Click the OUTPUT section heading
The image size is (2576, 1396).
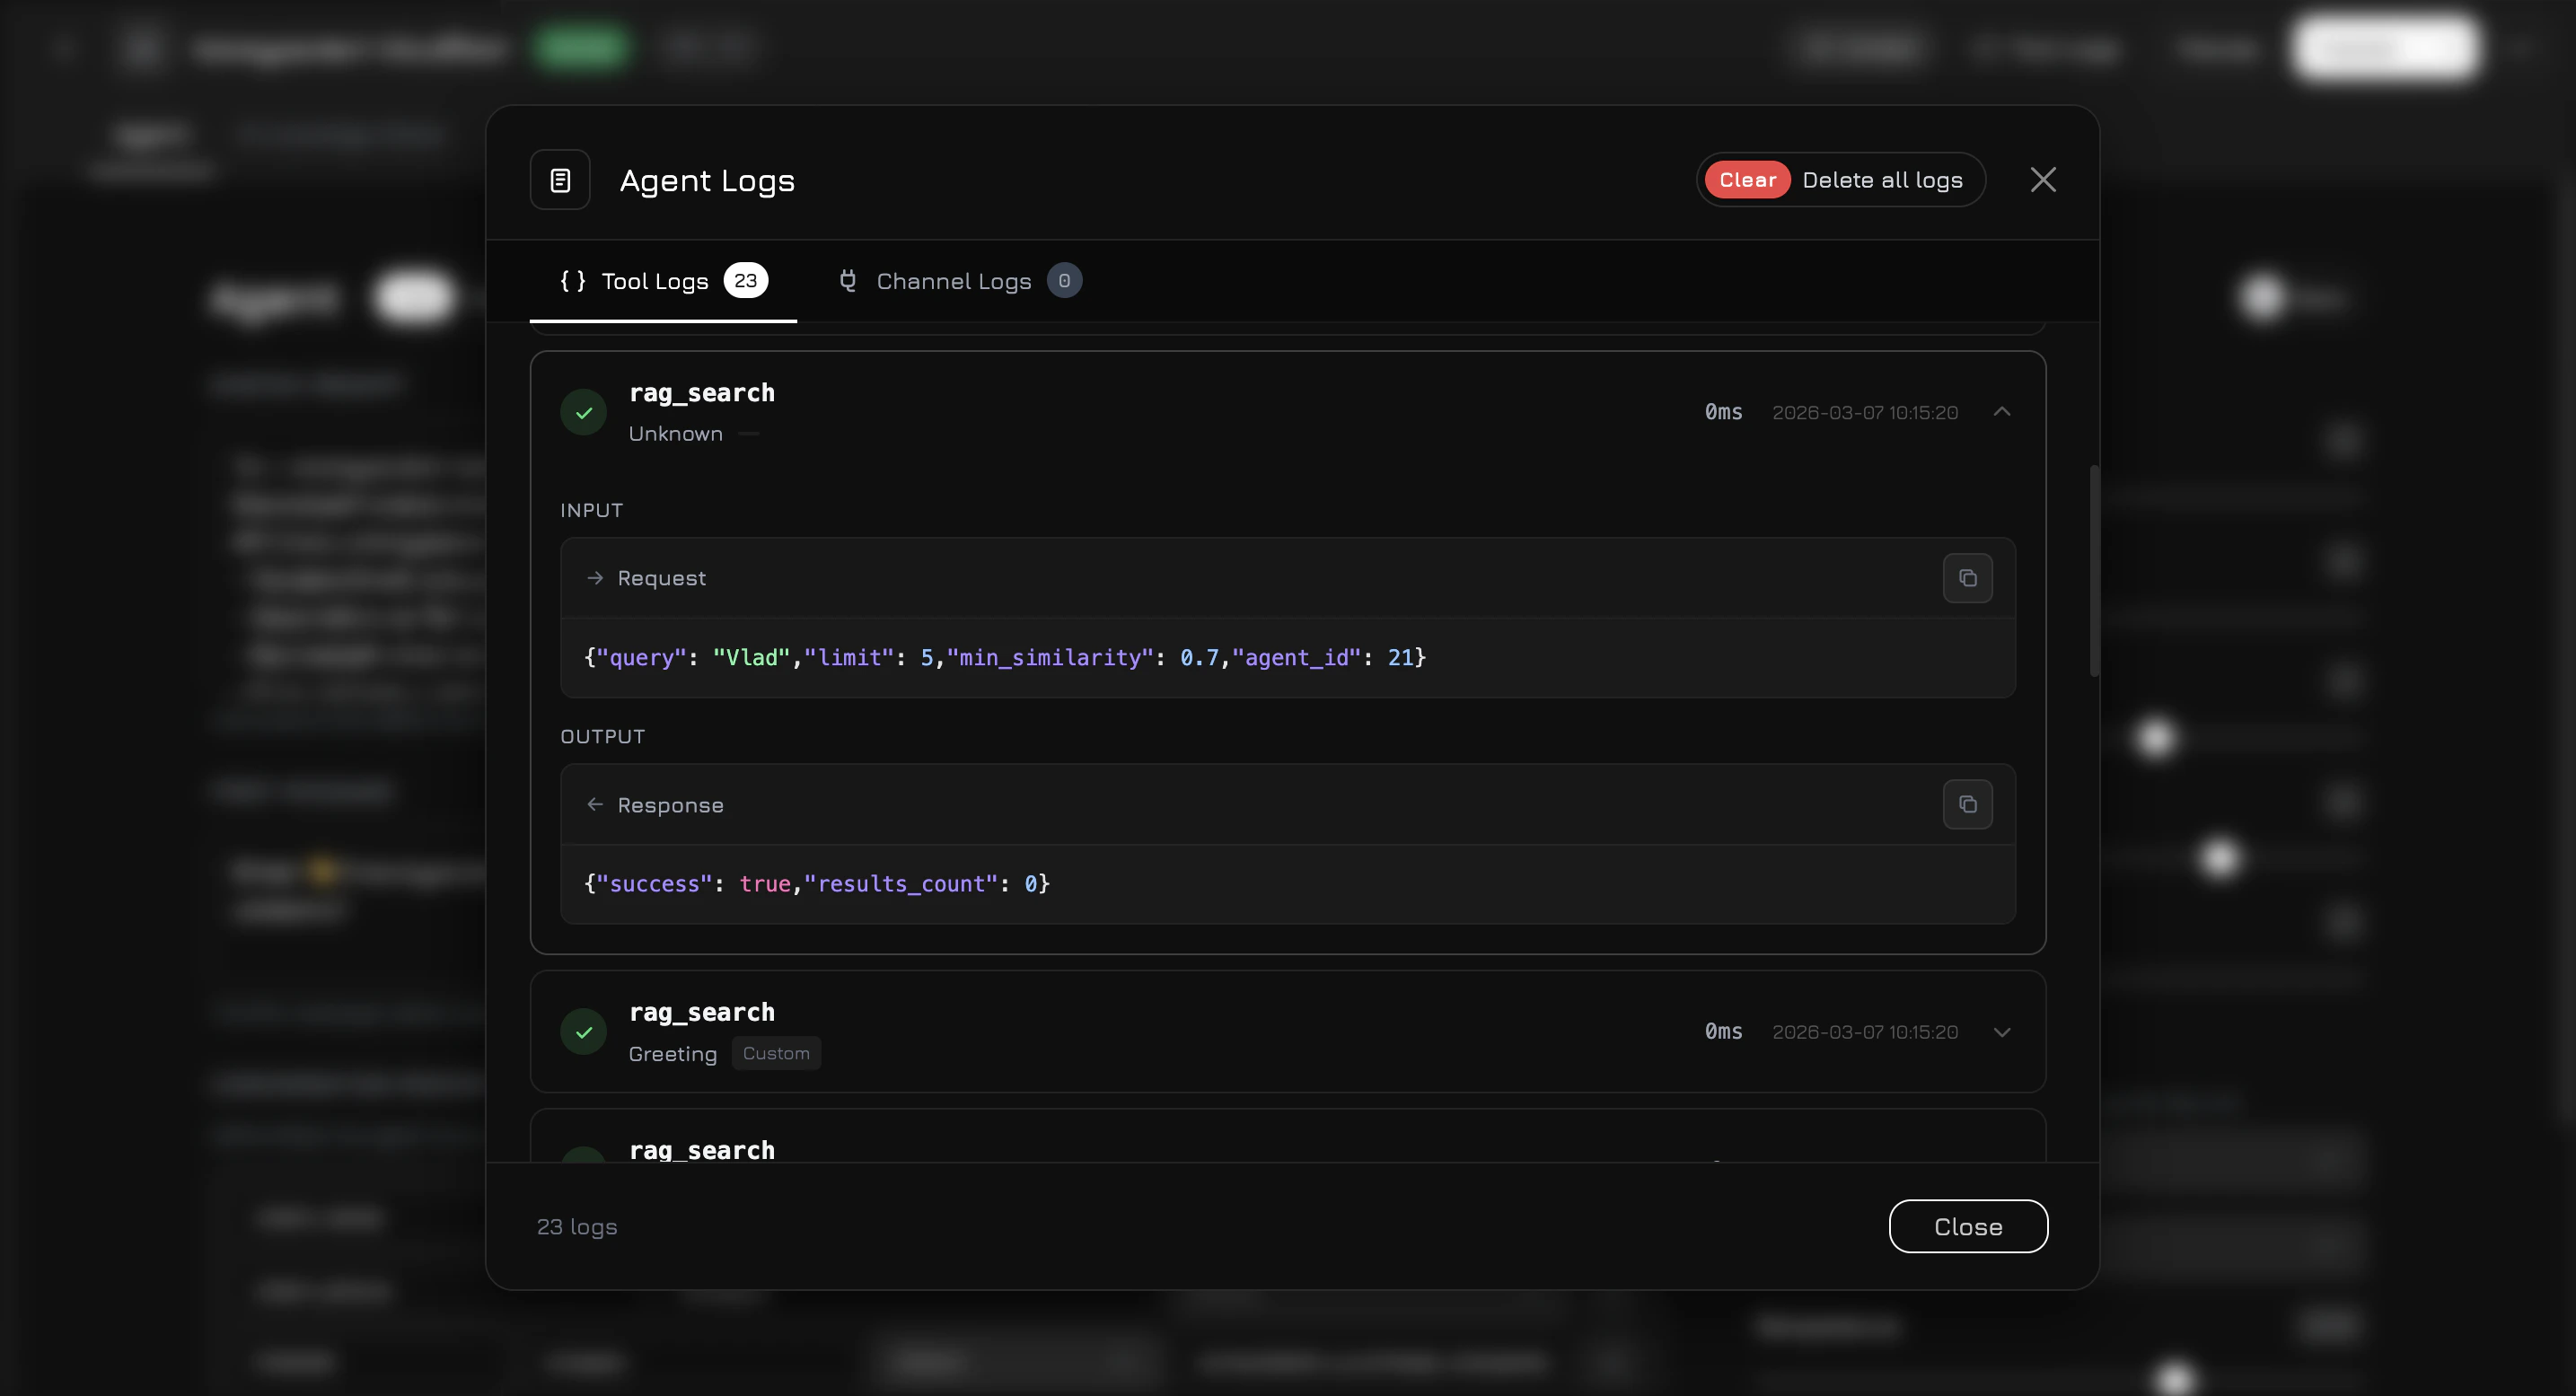coord(603,736)
